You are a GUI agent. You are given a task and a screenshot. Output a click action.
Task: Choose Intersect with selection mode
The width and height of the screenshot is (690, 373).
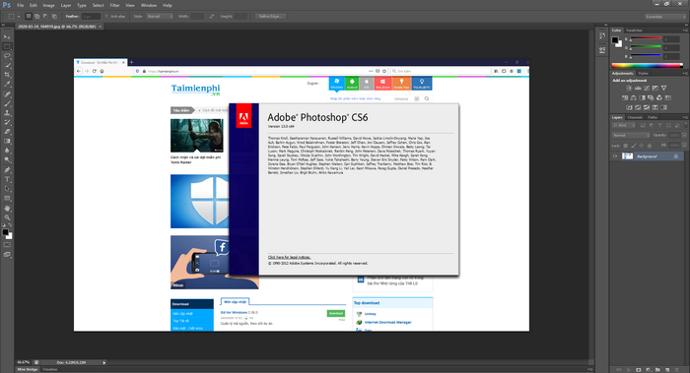(x=54, y=17)
